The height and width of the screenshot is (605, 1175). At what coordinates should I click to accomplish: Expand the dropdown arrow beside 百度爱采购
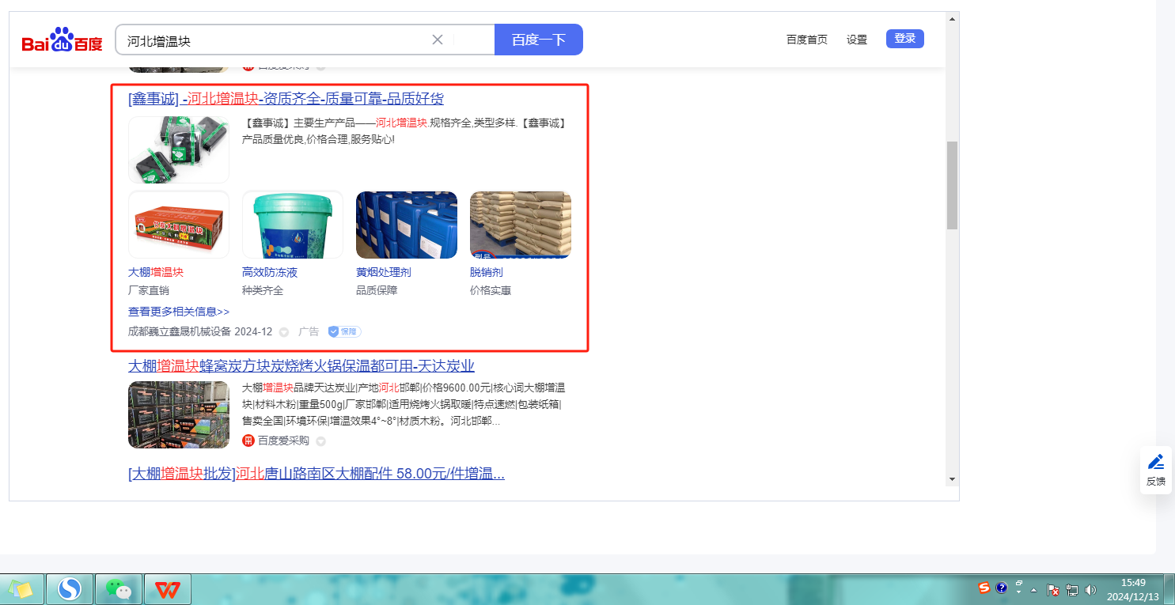[x=321, y=441]
